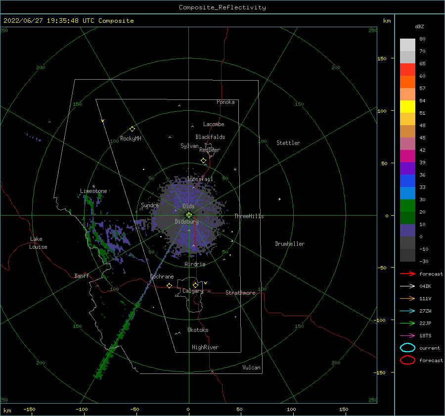This screenshot has height=416, width=445.
Task: Click the Blackfalds label
Action: click(210, 137)
